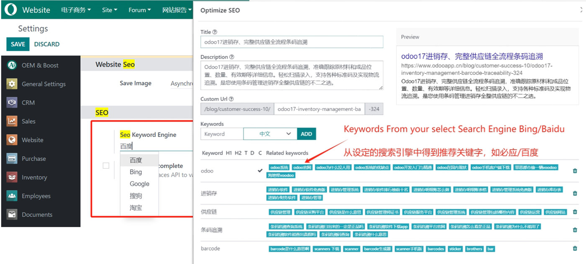Open General Settings gear icon in sidebar
The image size is (586, 264).
pos(12,84)
